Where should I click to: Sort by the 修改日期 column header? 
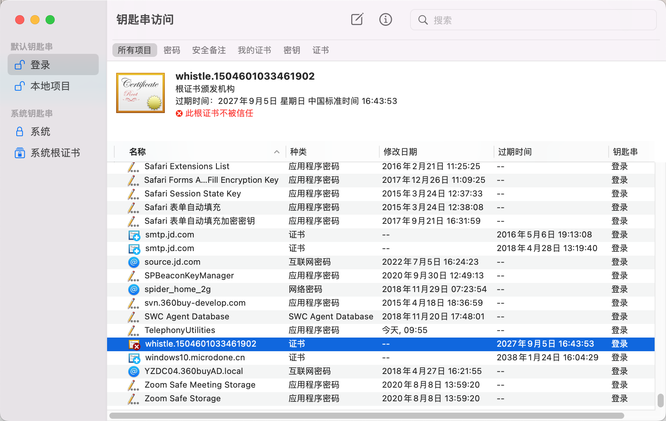coord(400,152)
